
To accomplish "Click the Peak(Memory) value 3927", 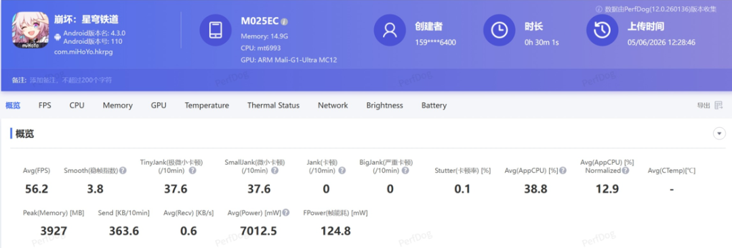I will click(x=54, y=231).
